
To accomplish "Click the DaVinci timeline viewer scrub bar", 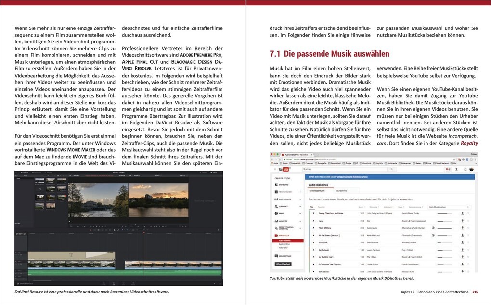I will (159, 224).
